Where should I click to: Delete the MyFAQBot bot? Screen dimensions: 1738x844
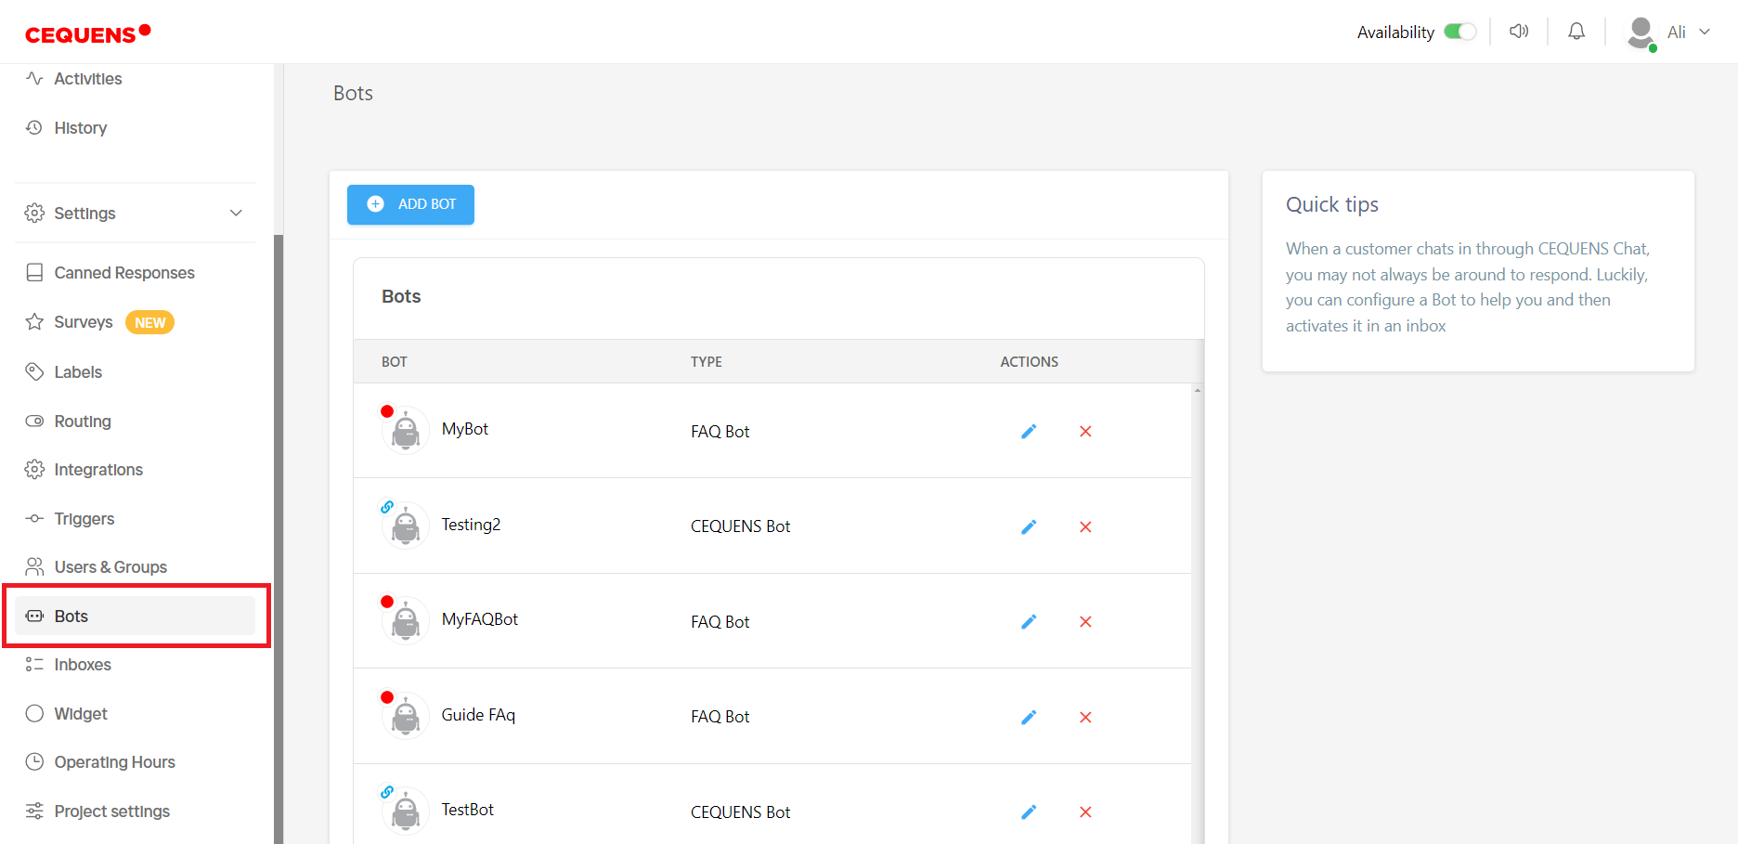click(x=1085, y=621)
